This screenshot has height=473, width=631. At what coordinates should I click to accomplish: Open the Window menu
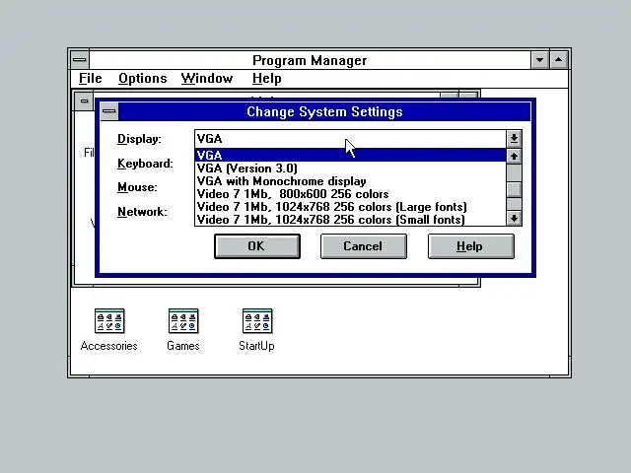tap(207, 79)
